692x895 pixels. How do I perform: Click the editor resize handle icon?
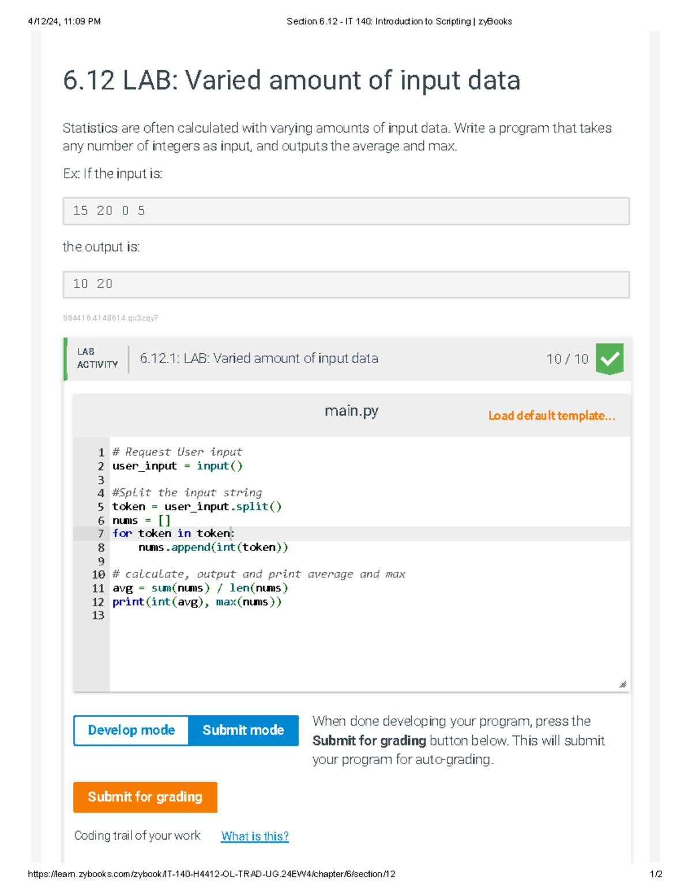(x=622, y=684)
